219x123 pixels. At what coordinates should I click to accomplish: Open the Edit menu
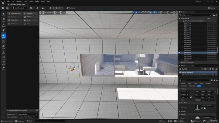coord(13,1)
